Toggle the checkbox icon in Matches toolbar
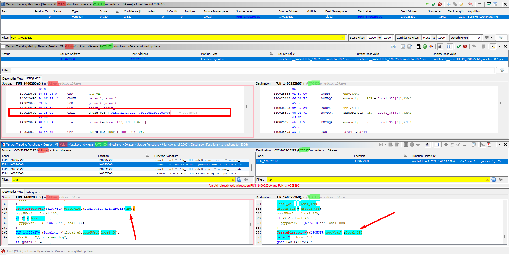This screenshot has width=509, height=255. 489,4
